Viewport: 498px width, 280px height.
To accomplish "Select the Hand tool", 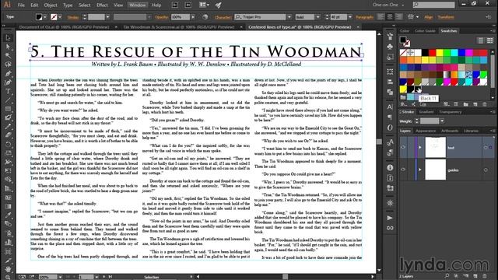I will [8, 269].
